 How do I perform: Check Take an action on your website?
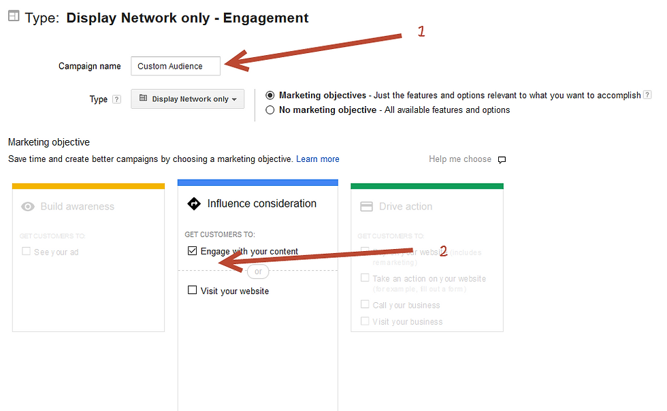[365, 278]
